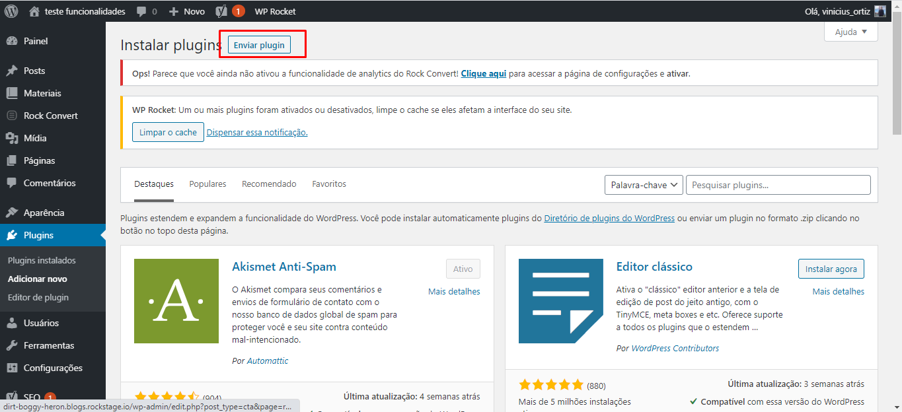
Task: Open Adicionar novo submenu item
Action: [38, 279]
